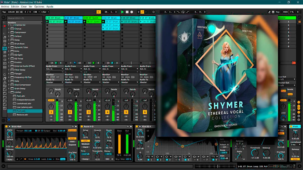Click the Session Record circle button
The height and width of the screenshot is (170, 303).
click(154, 12)
